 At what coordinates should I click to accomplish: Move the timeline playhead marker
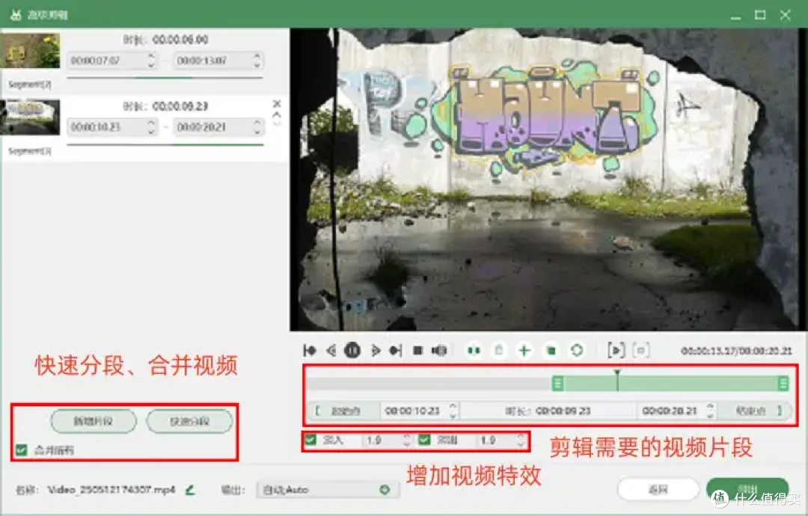pos(616,380)
